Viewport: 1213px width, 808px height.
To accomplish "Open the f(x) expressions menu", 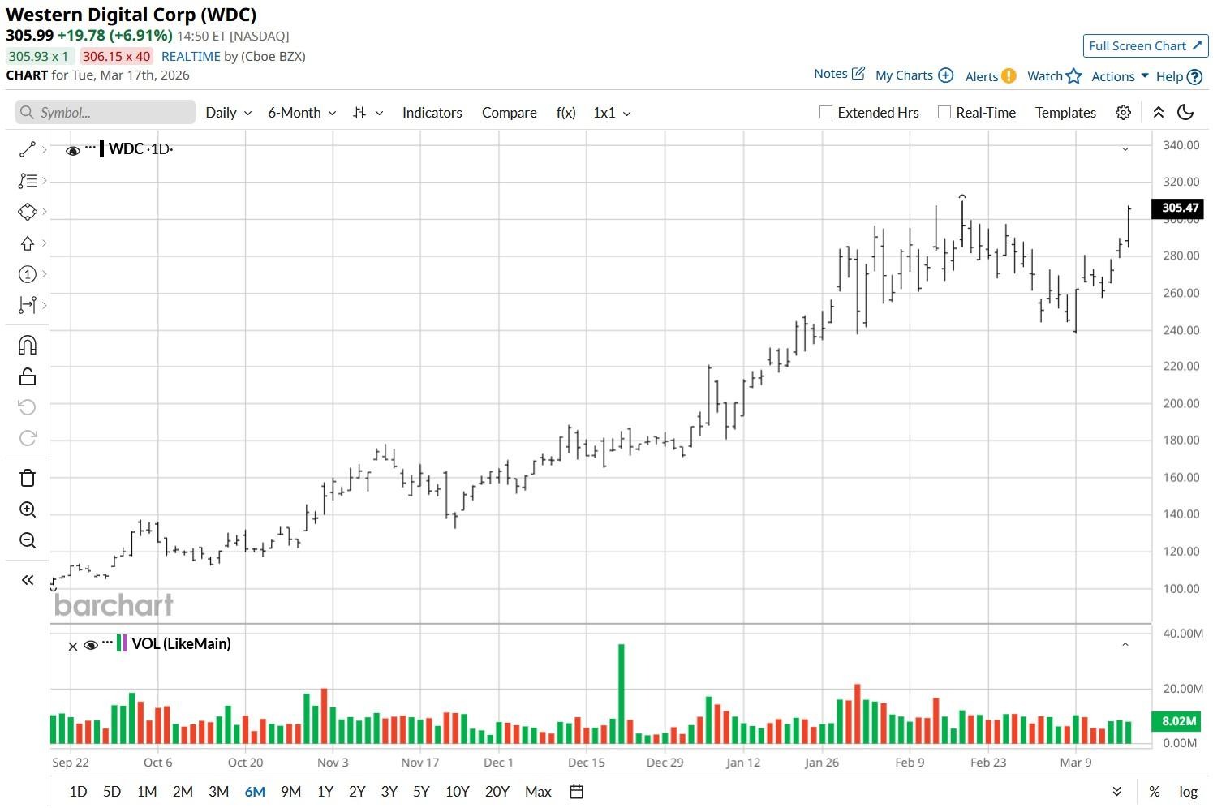I will [566, 113].
